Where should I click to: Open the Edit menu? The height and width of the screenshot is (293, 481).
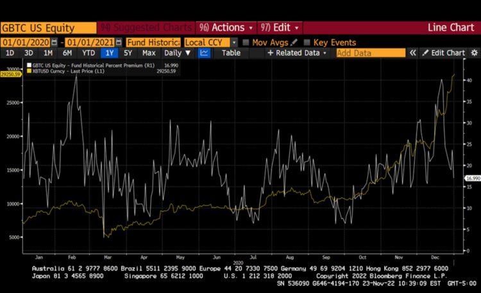point(279,28)
